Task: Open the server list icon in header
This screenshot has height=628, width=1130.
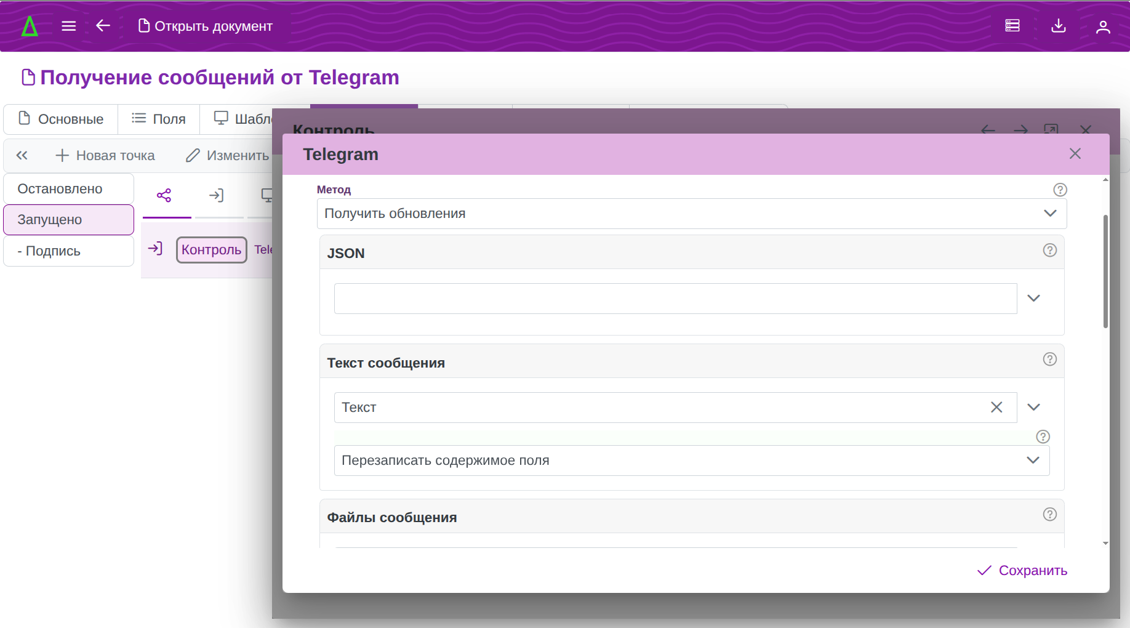Action: [1012, 26]
